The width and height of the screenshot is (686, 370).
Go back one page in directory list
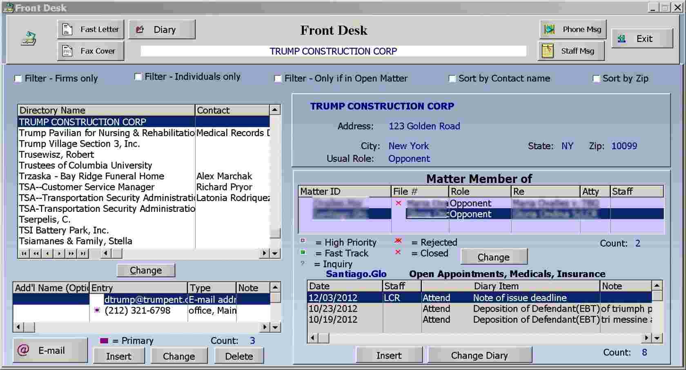tap(36, 253)
